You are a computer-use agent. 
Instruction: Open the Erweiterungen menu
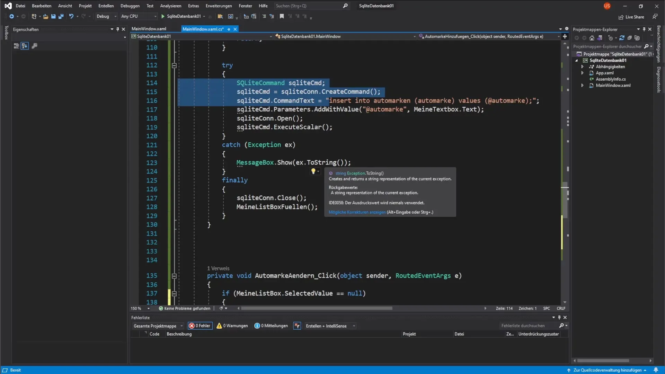click(x=219, y=6)
